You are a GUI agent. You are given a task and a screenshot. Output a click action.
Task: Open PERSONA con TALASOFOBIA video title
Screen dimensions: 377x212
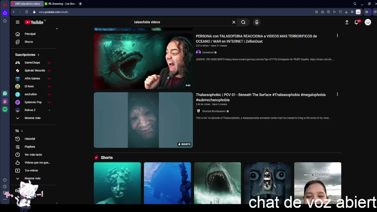click(256, 39)
